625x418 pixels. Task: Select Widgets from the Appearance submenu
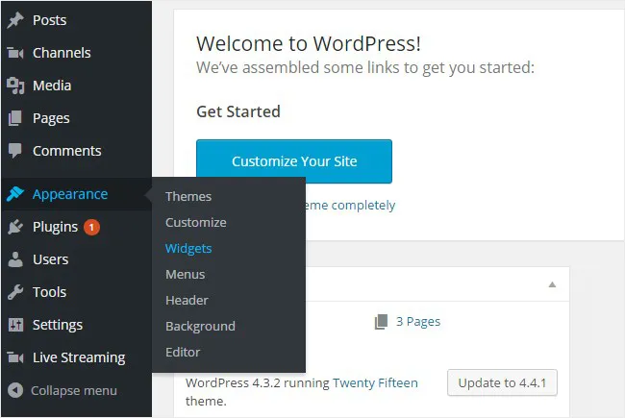click(x=188, y=248)
